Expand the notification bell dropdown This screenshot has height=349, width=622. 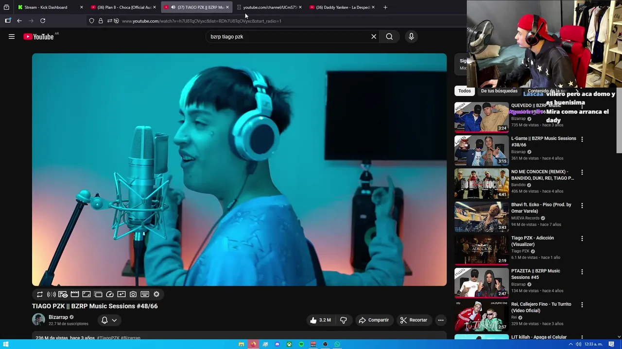point(109,320)
